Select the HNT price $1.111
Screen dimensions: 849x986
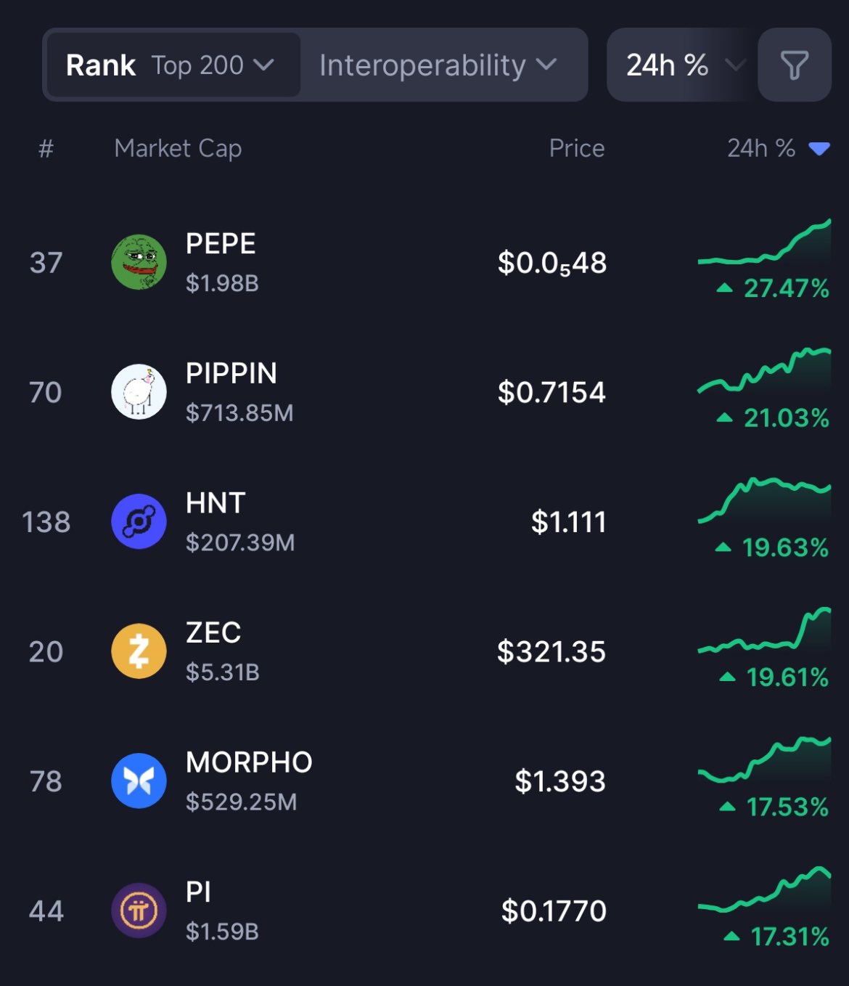pyautogui.click(x=568, y=522)
